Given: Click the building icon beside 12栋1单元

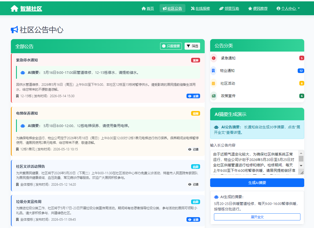Looking at the screenshot, I should (17, 149).
